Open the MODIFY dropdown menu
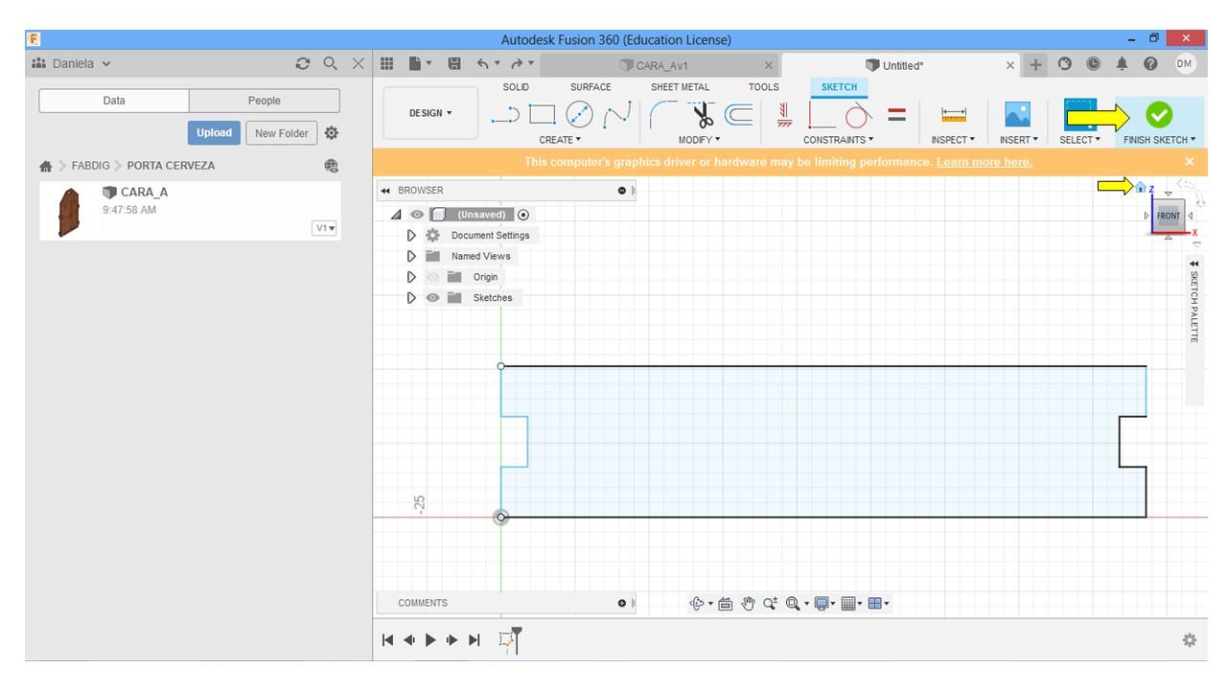This screenshot has height=690, width=1227. pyautogui.click(x=700, y=140)
